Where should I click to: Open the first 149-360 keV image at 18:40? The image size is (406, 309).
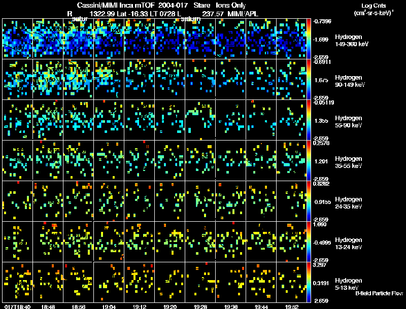tap(17, 39)
